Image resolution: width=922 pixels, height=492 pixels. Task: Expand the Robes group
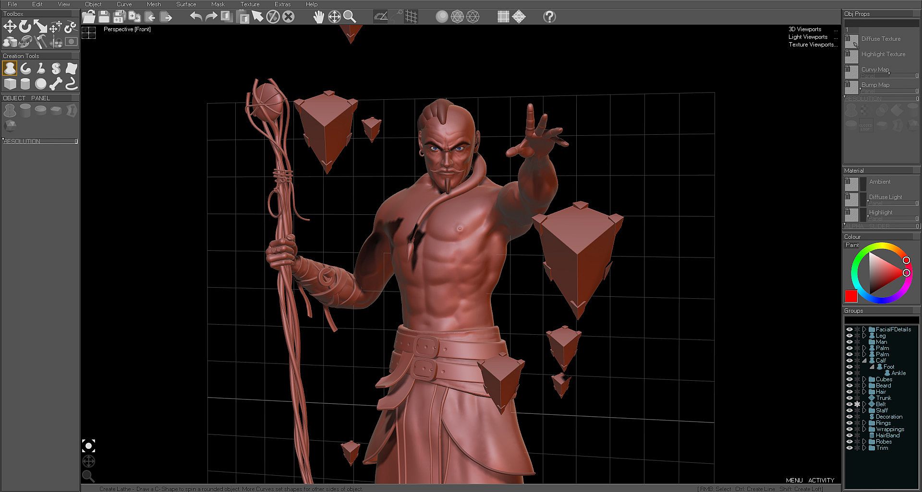[864, 442]
